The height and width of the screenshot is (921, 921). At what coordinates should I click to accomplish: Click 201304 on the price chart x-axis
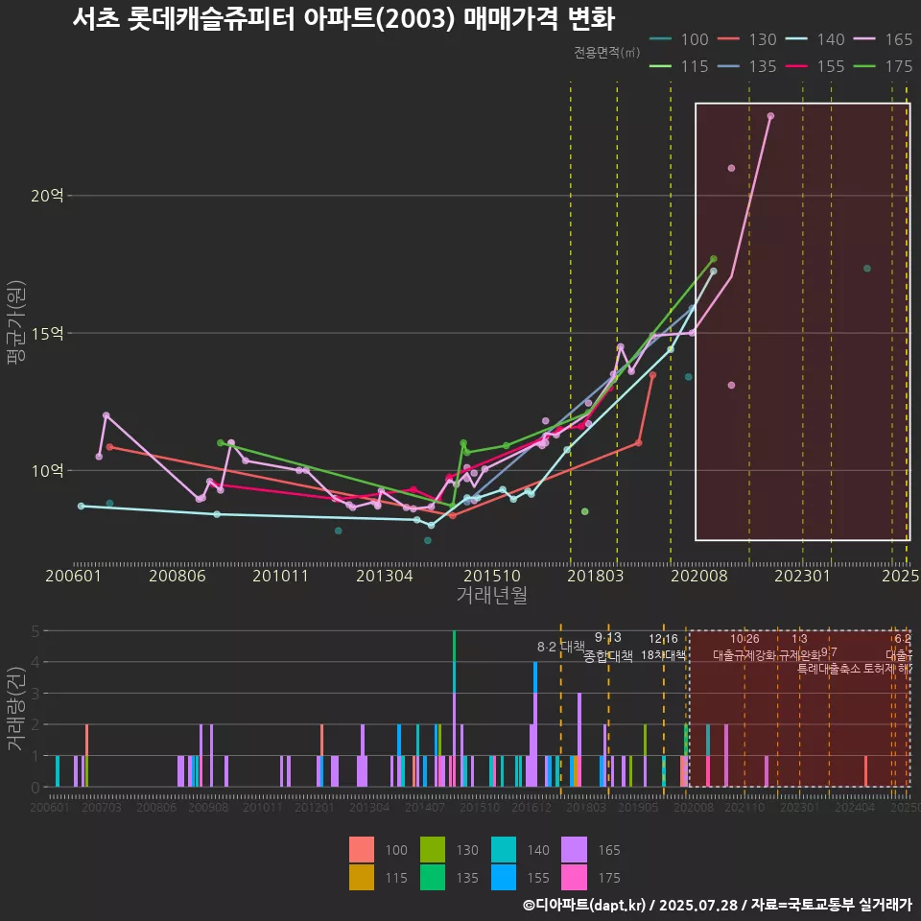(x=384, y=576)
